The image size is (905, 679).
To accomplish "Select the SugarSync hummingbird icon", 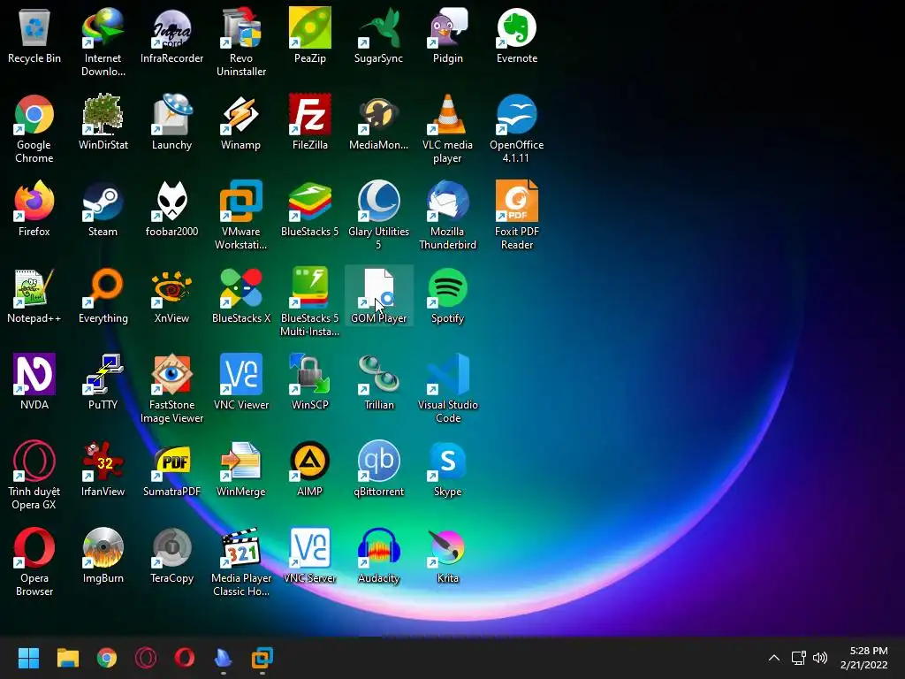I will (x=378, y=27).
